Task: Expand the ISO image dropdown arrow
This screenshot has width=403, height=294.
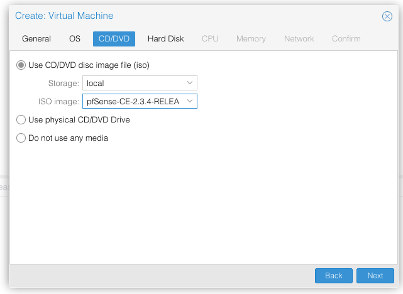Action: click(190, 101)
